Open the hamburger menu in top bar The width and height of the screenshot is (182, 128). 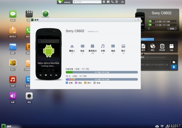(117, 2)
